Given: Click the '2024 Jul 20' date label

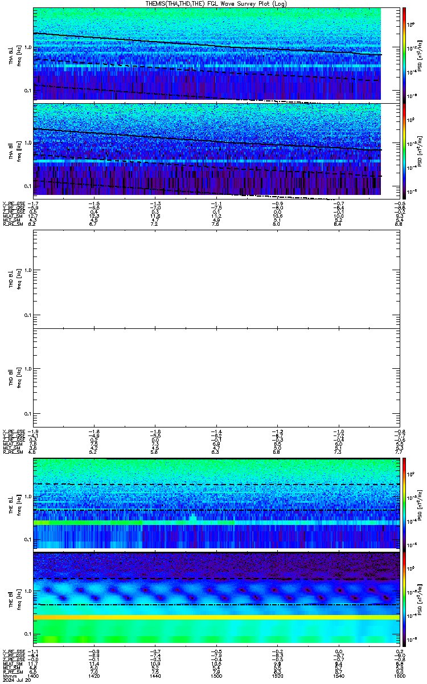Looking at the screenshot, I should [x=18, y=680].
